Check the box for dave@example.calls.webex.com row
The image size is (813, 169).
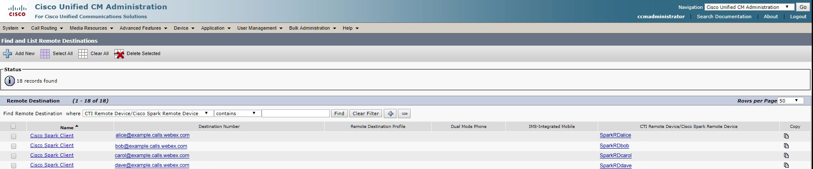pyautogui.click(x=14, y=166)
